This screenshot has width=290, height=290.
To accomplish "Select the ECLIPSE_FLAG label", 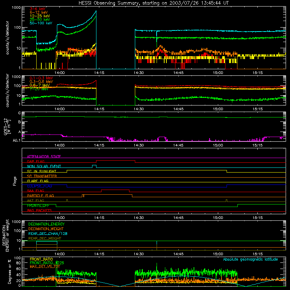I will 40,186.
